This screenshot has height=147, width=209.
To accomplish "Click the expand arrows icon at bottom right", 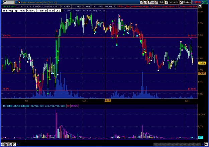I will pyautogui.click(x=206, y=144).
